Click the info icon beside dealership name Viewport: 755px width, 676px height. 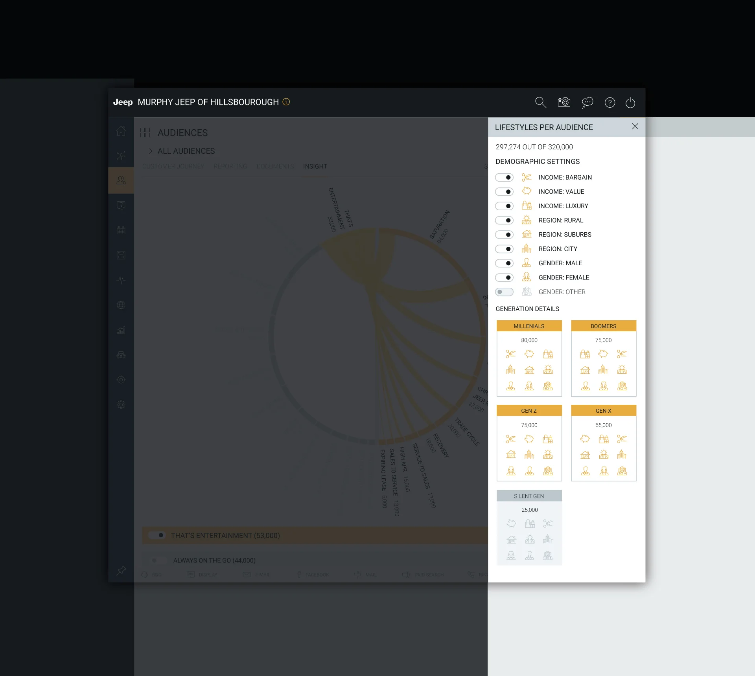(286, 102)
